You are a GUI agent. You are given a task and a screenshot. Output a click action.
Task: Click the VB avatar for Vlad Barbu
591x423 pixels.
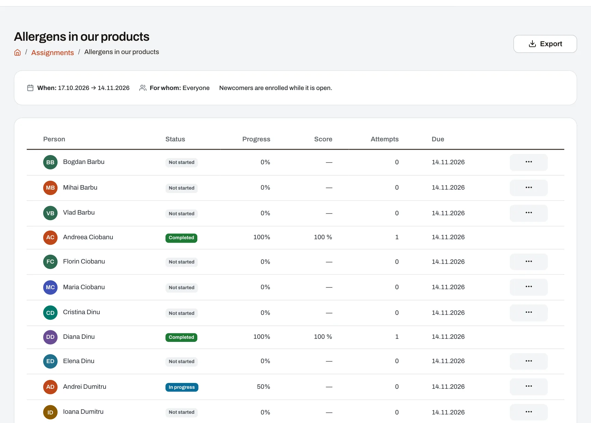50,213
